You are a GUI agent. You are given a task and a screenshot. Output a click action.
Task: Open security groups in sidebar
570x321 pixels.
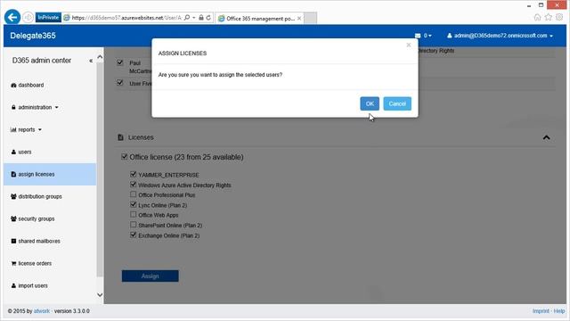click(37, 218)
